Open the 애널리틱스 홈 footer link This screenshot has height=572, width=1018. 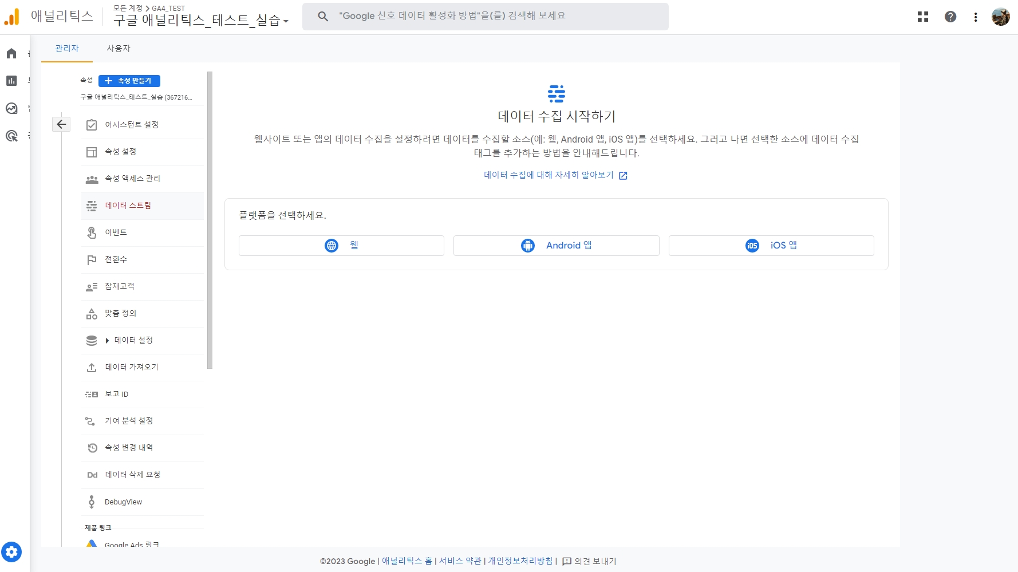click(407, 561)
